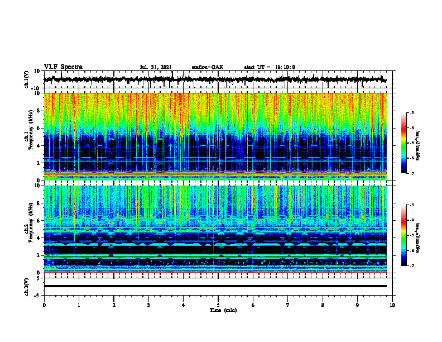Click the "ch.3(V)" y-axis label

click(27, 287)
